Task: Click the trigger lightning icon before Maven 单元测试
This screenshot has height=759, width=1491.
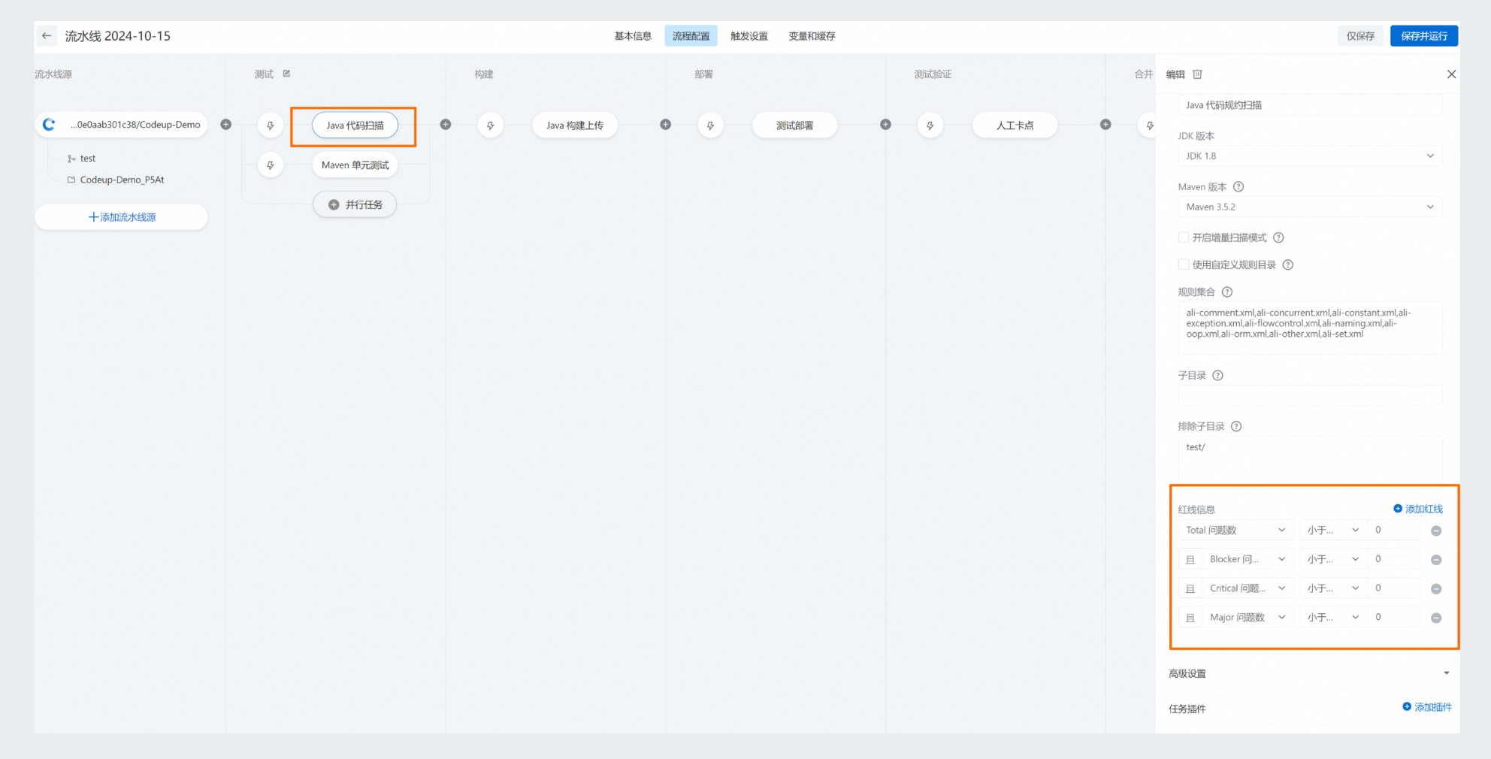Action: point(271,165)
